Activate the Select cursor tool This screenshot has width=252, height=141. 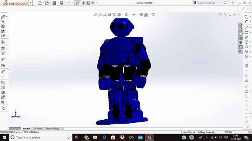pyautogui.click(x=76, y=3)
